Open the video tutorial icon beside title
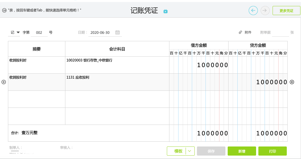 tap(165, 11)
